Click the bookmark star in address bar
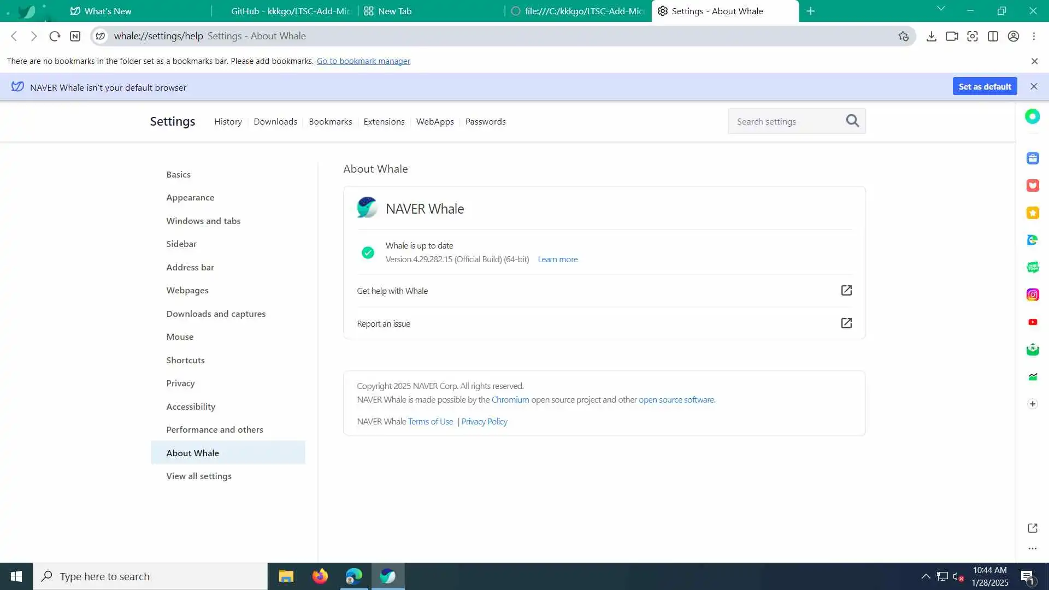 (x=903, y=36)
